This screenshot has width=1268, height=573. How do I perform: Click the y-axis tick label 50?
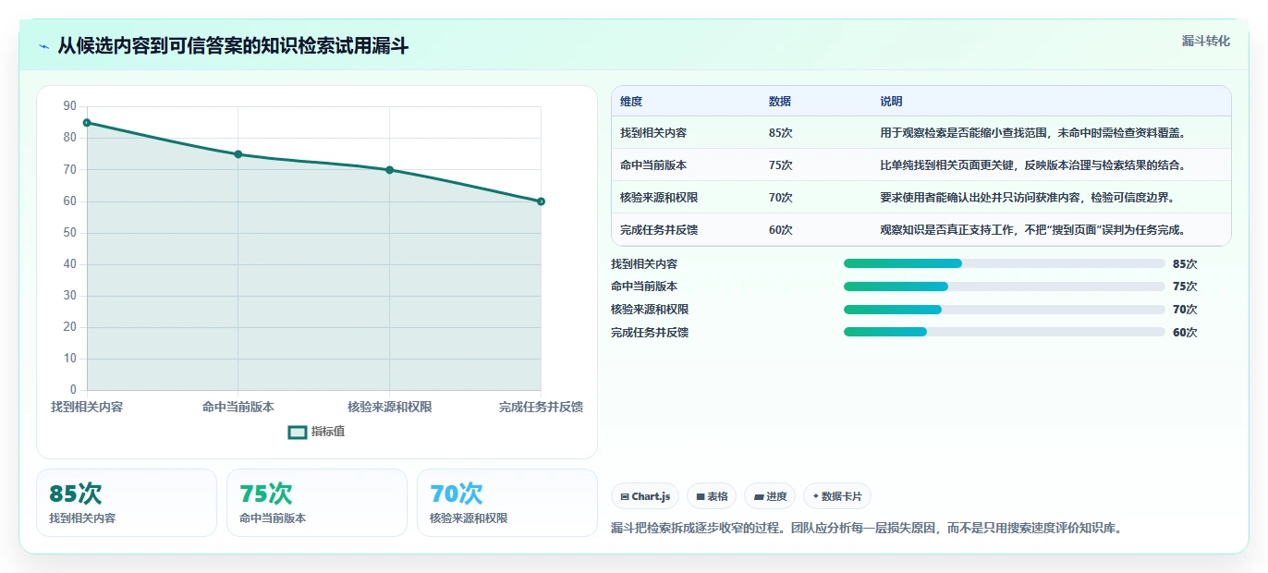click(x=70, y=233)
